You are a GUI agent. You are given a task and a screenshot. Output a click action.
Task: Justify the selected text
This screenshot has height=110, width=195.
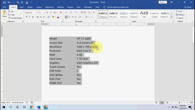coord(76,17)
